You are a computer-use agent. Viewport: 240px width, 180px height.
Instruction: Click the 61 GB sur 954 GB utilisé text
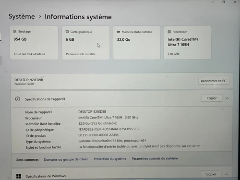[x=29, y=54]
